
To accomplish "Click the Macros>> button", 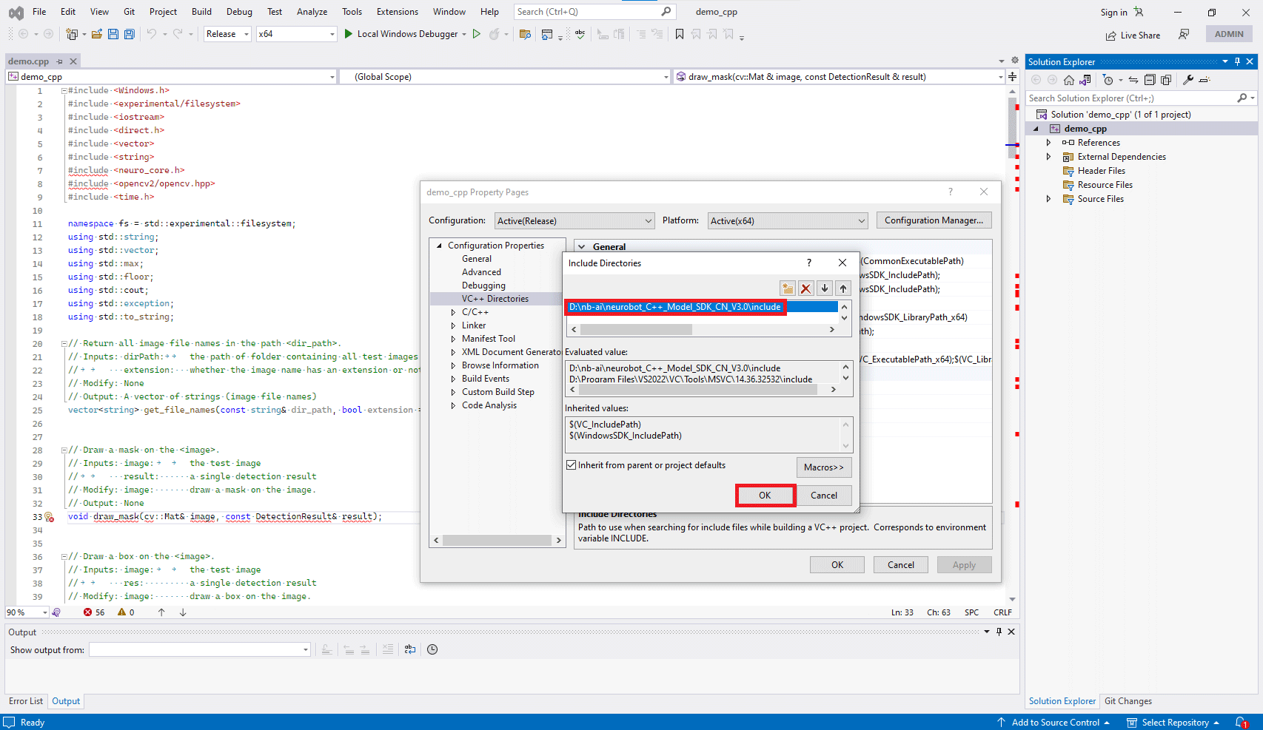I will (824, 467).
